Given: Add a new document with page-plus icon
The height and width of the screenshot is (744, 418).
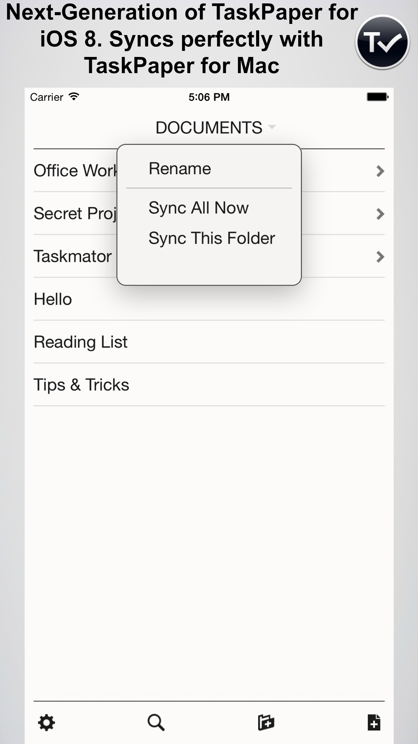Looking at the screenshot, I should 374,722.
